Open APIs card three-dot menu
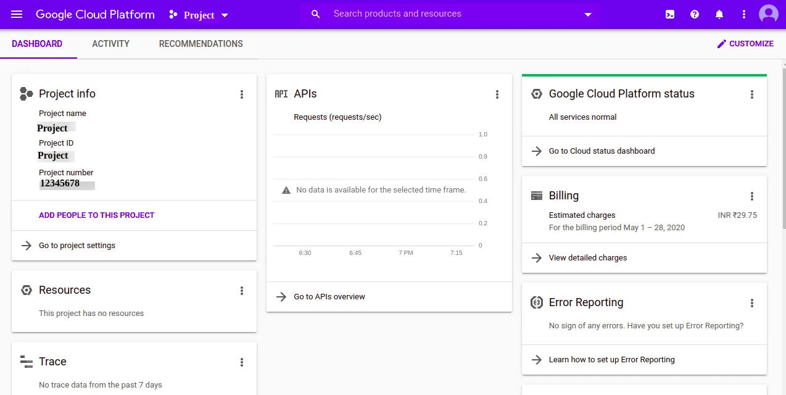Screen dimensions: 786x395 click(497, 94)
